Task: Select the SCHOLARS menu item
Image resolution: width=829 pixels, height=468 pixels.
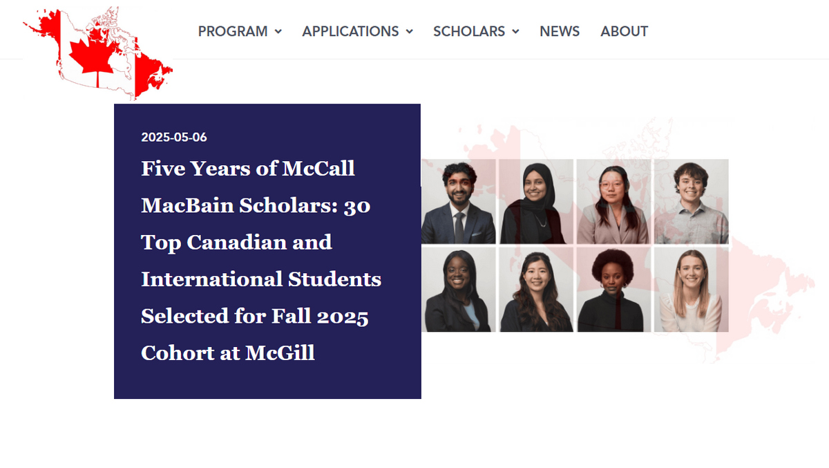Action: pos(469,31)
